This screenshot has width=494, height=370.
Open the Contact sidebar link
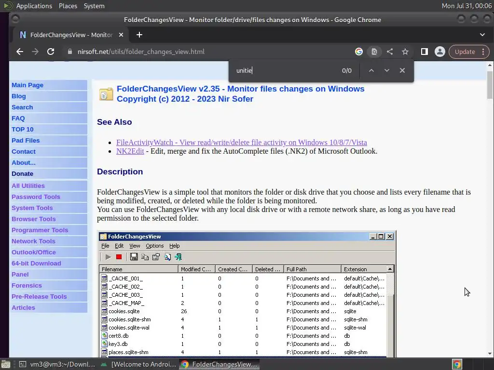point(23,151)
